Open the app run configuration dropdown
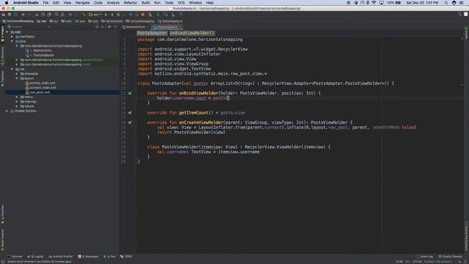Viewport: 469px width, 264px height. point(95,15)
